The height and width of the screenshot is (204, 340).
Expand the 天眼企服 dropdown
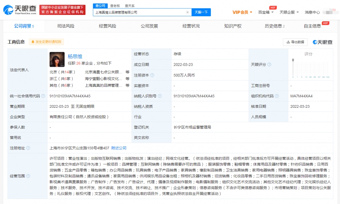(289, 12)
